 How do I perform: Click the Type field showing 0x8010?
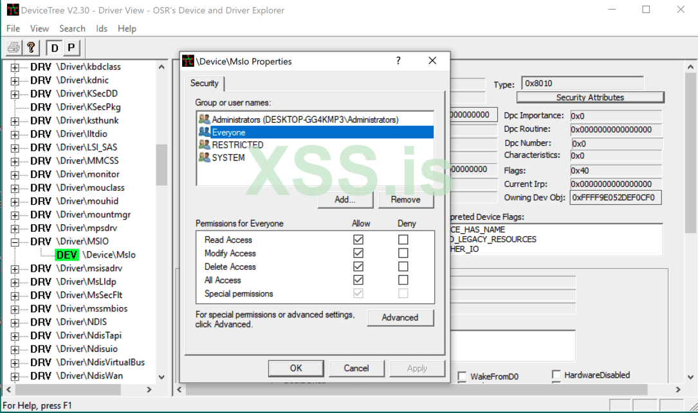(582, 83)
